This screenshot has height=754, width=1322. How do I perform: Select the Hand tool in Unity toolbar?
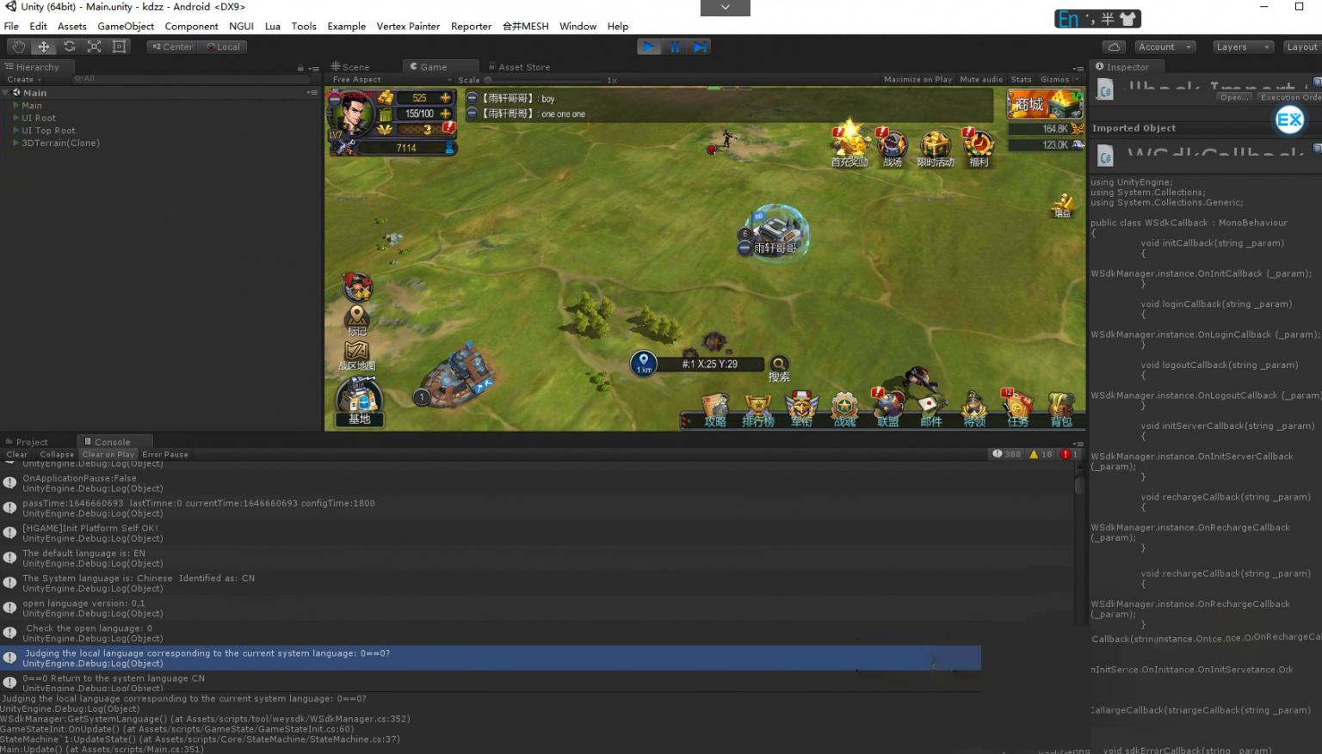(x=18, y=46)
